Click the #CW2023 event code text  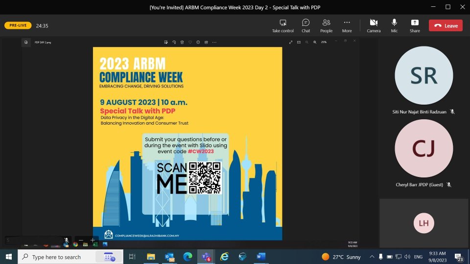click(201, 152)
